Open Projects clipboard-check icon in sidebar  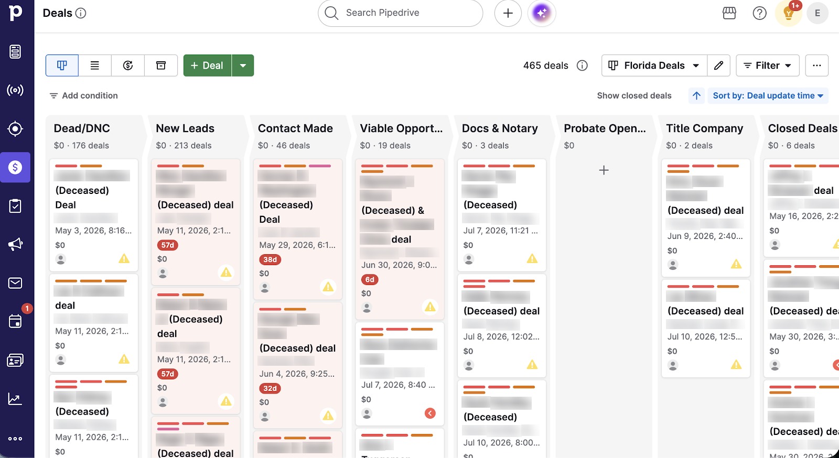[x=15, y=206]
